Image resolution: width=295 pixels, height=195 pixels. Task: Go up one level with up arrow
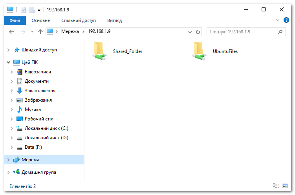[x=40, y=32]
